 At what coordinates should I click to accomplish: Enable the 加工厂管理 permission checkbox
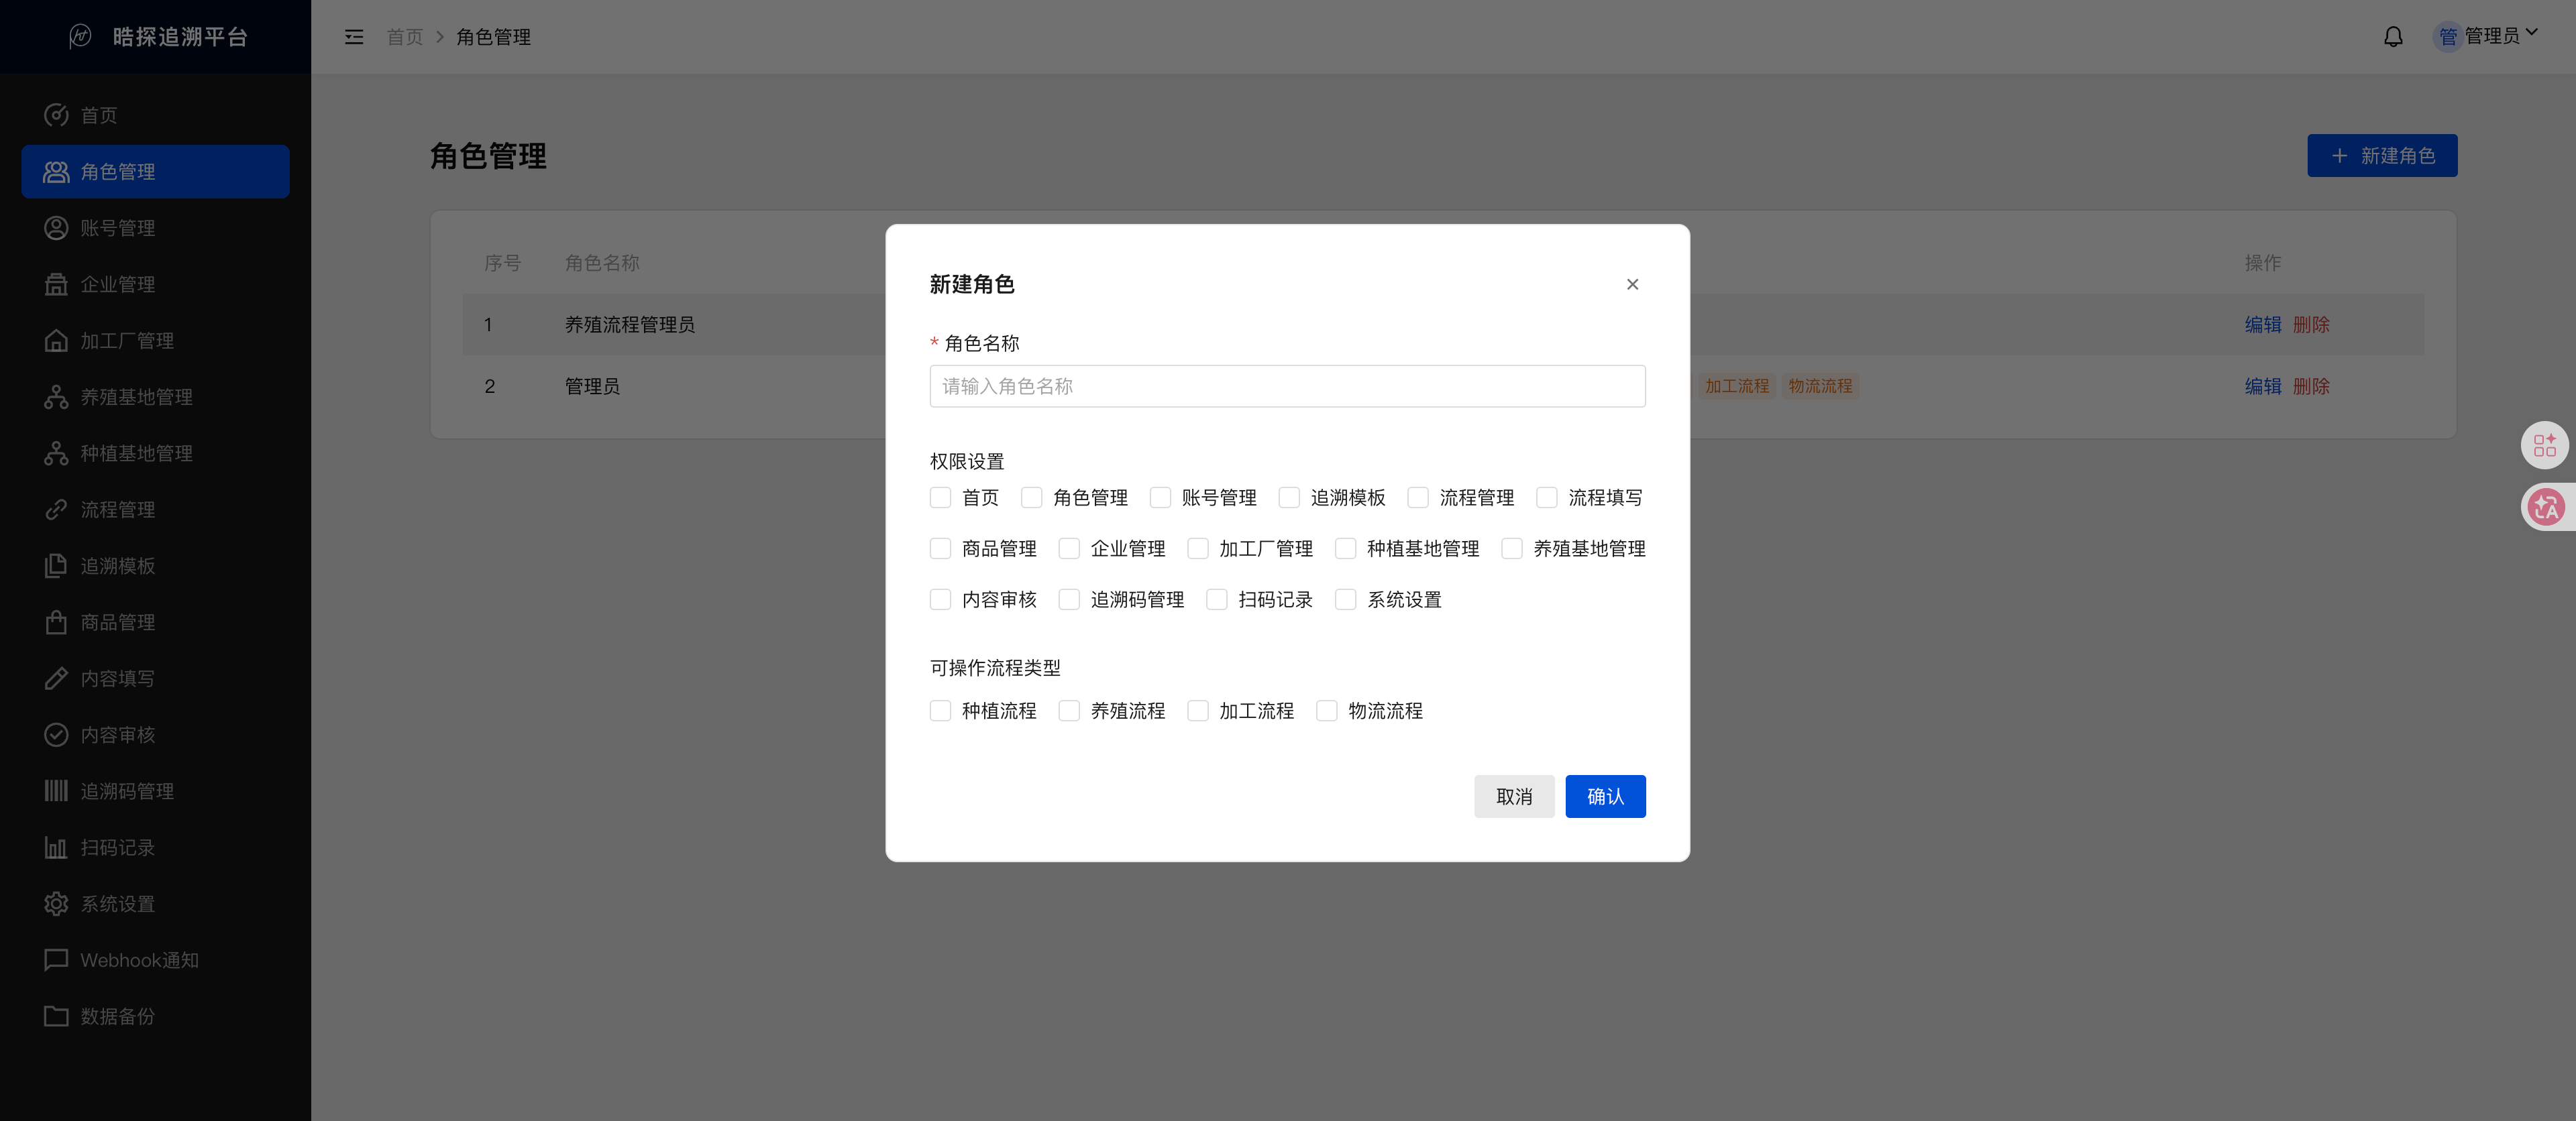click(1198, 548)
